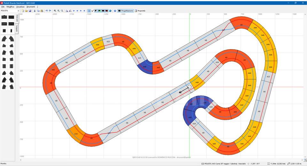Switch to Progettazione mode

coord(125,11)
